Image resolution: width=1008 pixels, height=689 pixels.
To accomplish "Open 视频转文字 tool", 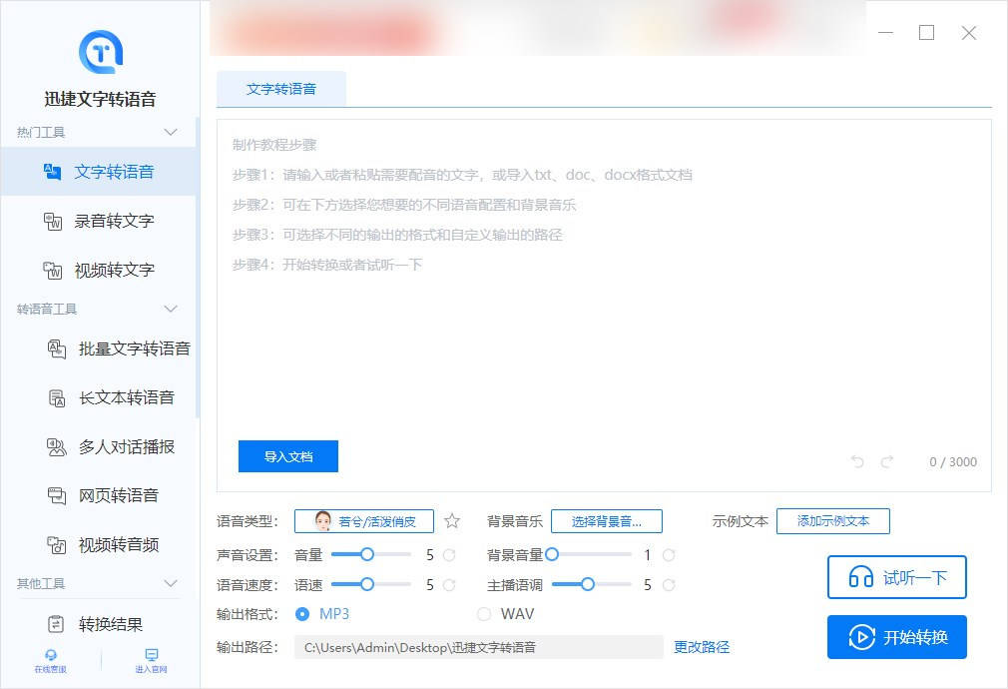I will click(x=99, y=270).
